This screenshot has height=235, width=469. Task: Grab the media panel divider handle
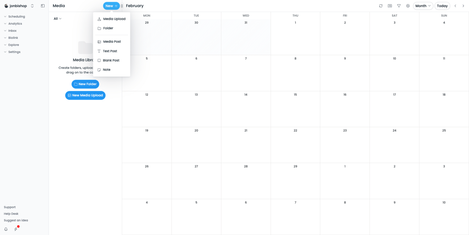pos(122,6)
